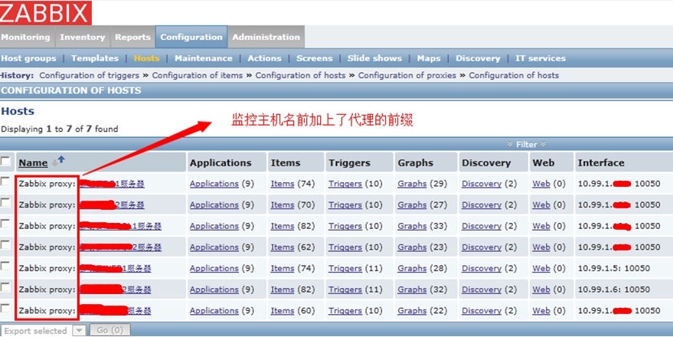
Task: Select the Hosts submenu item
Action: [146, 58]
